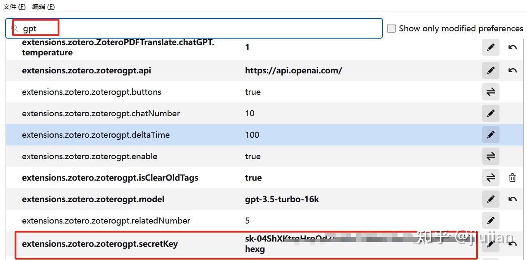Image resolution: width=527 pixels, height=260 pixels.
Task: Edit the zoterogpt.model preference value
Action: click(x=491, y=199)
